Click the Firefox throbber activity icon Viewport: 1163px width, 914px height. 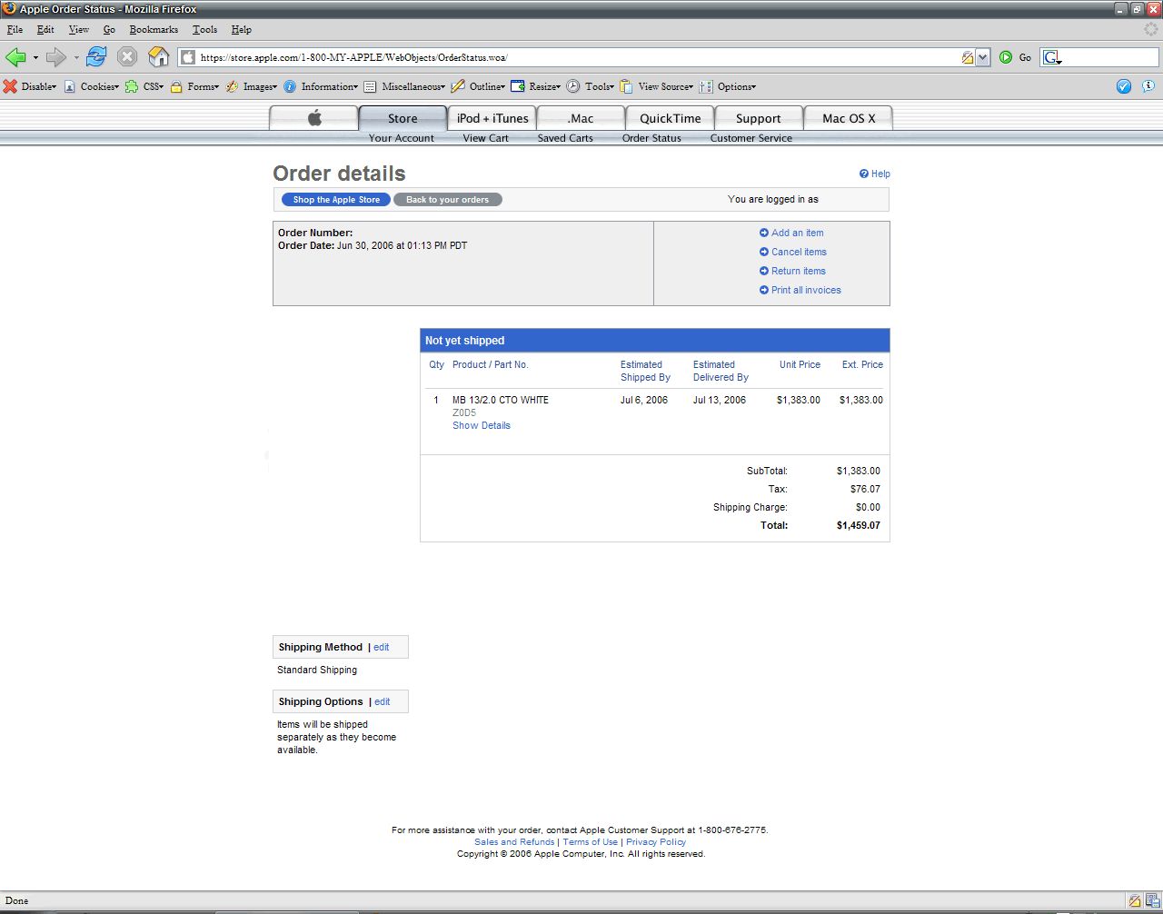coord(1151,29)
